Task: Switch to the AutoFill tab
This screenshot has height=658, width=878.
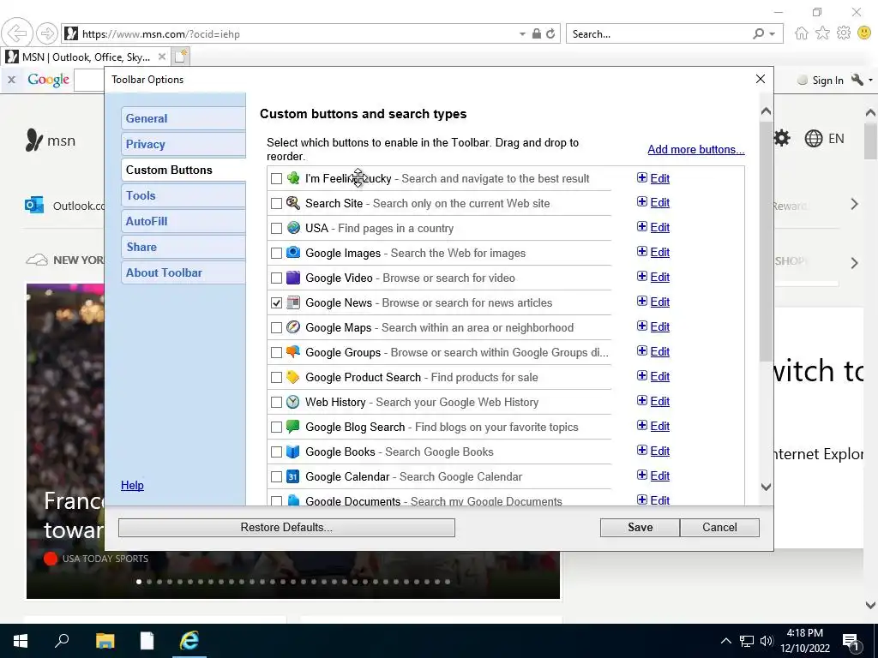Action: (183, 221)
